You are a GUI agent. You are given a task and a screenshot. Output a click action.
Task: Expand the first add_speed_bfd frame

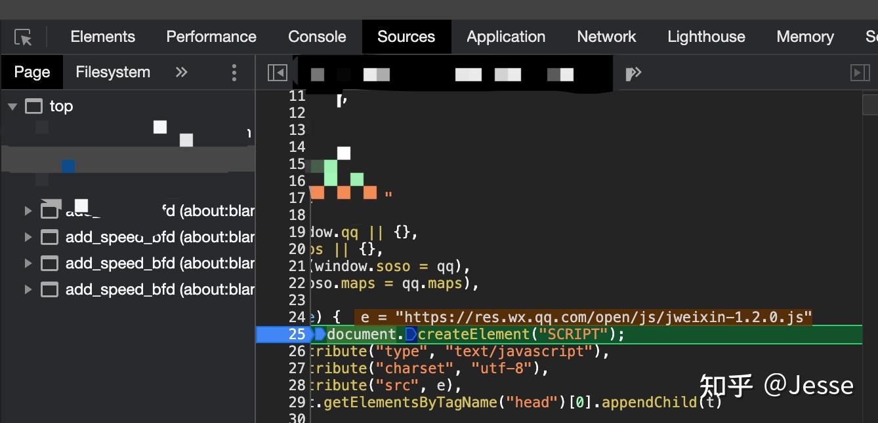point(28,210)
